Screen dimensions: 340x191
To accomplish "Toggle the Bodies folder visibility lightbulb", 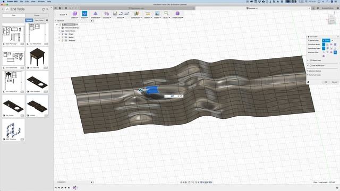I will [x=63, y=37].
